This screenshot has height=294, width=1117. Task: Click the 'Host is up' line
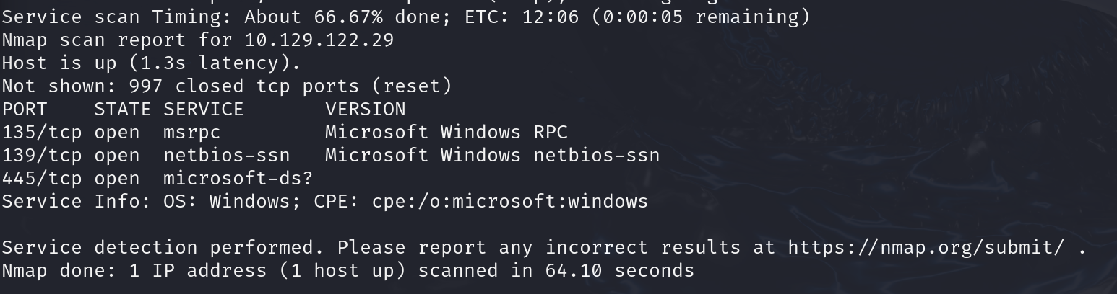tap(150, 63)
